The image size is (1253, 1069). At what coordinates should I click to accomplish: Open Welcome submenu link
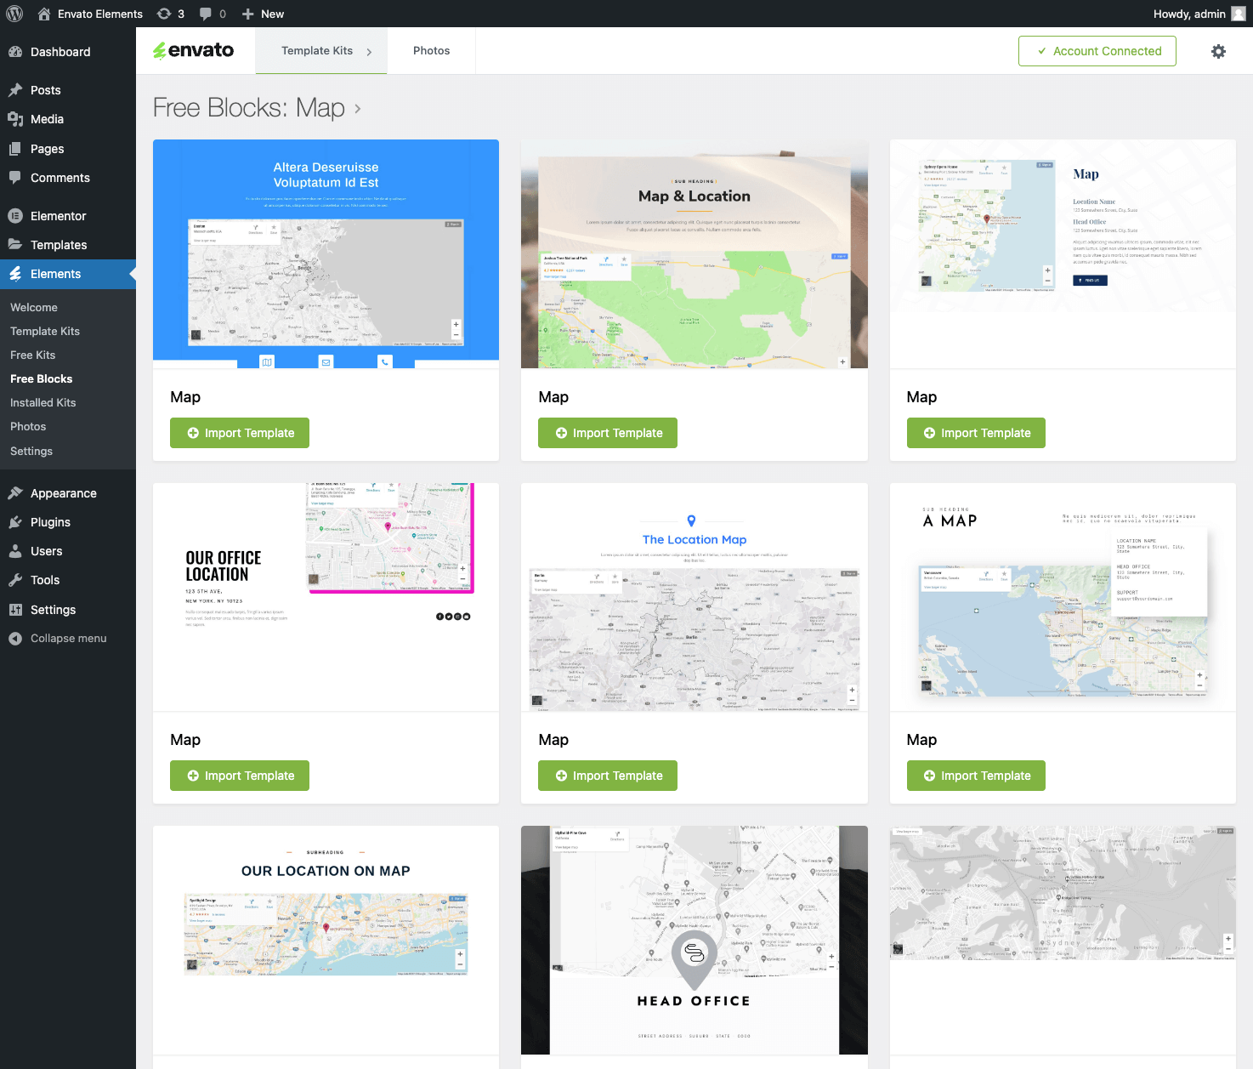click(34, 307)
